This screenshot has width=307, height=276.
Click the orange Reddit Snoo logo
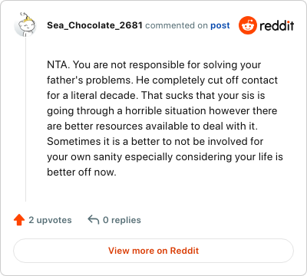tap(247, 25)
